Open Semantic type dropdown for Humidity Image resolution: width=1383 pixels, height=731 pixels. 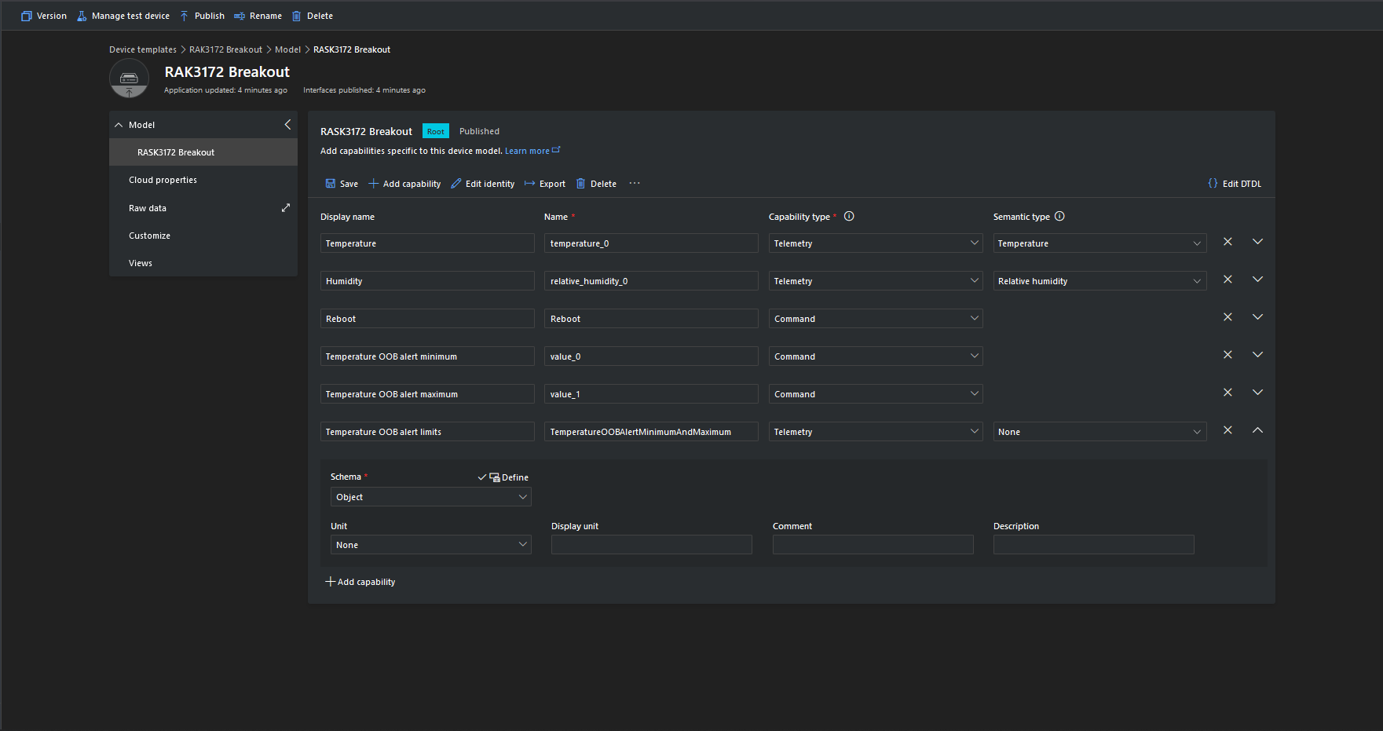point(1099,281)
